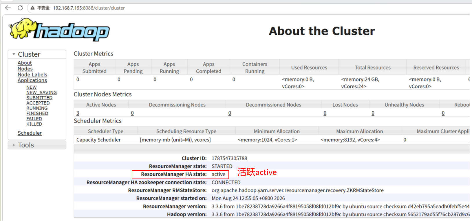Screen dimensions: 472x221
Task: Click the Scheduler Type column header
Action: (x=106, y=131)
